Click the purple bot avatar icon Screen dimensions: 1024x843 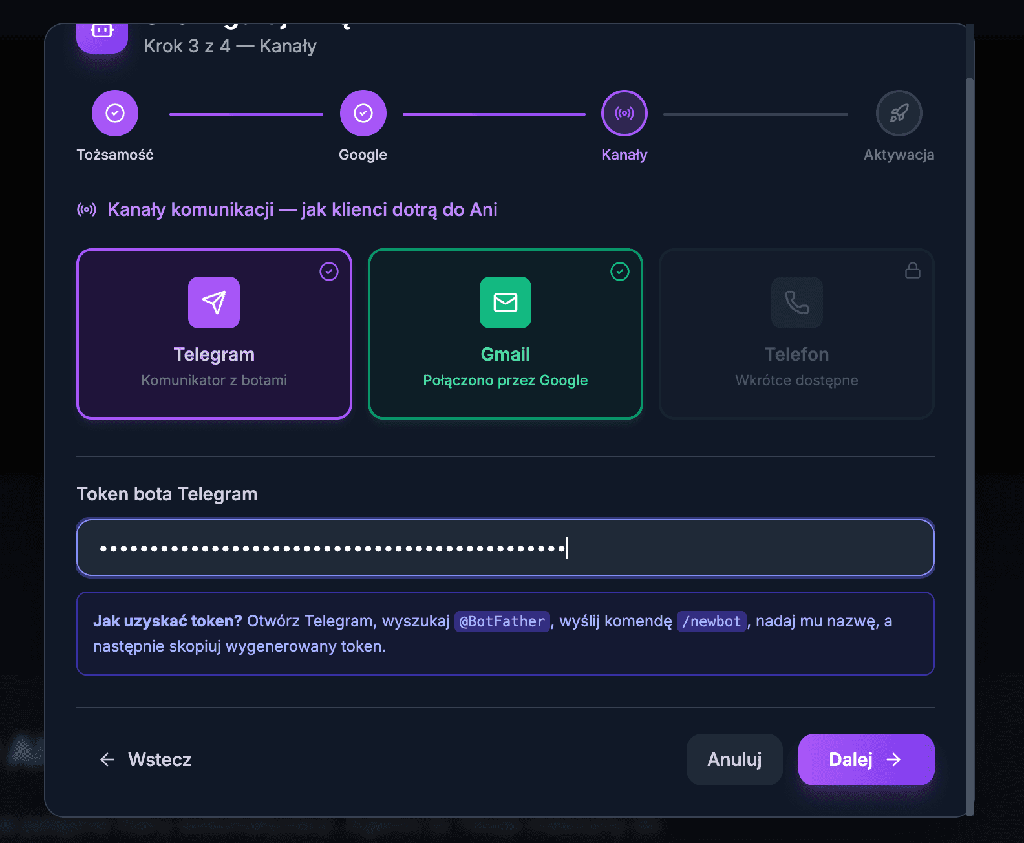click(x=102, y=38)
